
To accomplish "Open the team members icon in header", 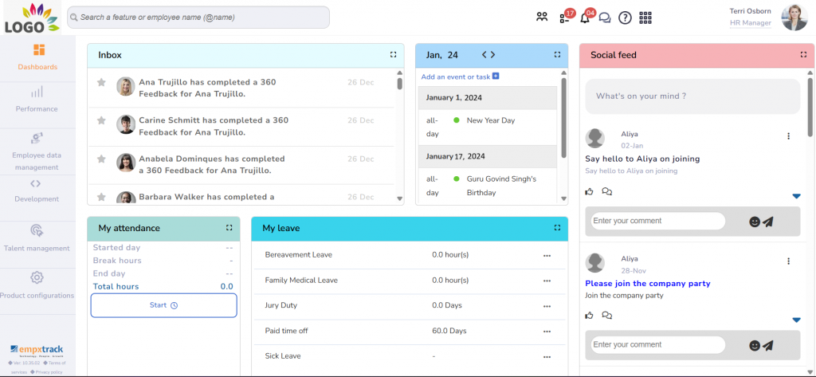I will pyautogui.click(x=542, y=18).
